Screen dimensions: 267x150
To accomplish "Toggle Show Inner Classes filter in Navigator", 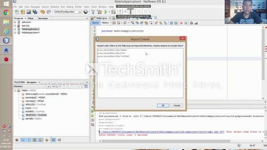I will (x=40, y=140).
